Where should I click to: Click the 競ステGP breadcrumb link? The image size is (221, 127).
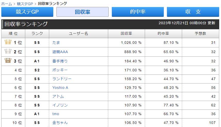click(25, 4)
